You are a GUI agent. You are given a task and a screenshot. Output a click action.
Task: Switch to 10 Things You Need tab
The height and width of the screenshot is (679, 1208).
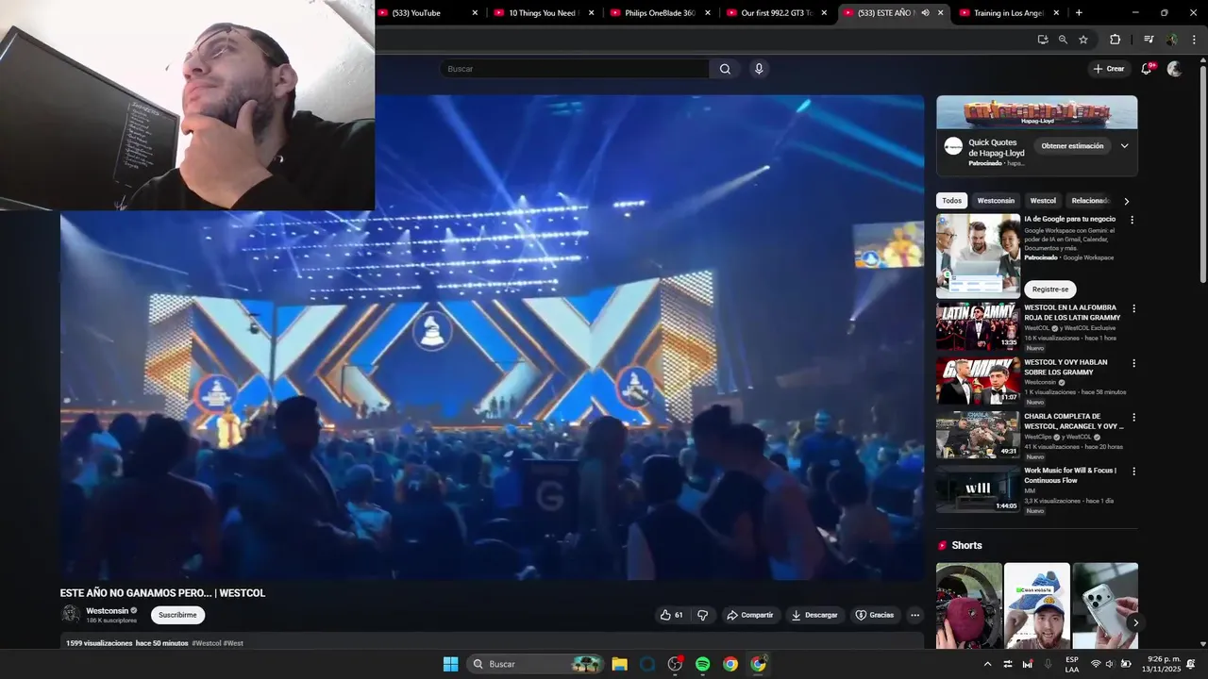544,13
